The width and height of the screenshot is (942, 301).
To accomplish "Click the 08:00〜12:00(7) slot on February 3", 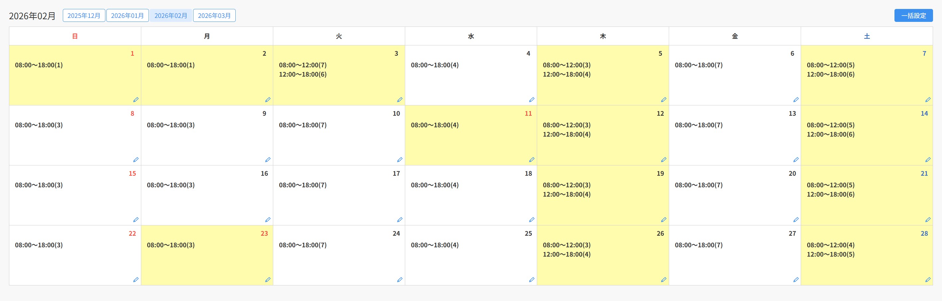I will click(303, 65).
